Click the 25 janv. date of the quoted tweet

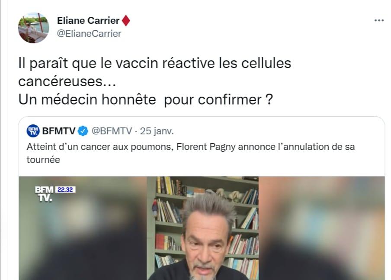pos(157,131)
